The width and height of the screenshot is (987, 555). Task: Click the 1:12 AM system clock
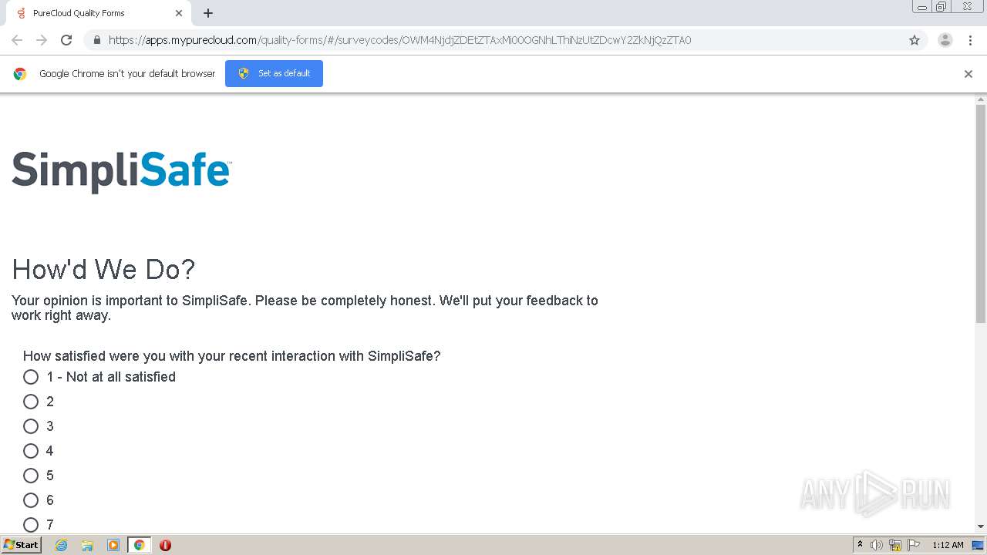click(x=948, y=545)
